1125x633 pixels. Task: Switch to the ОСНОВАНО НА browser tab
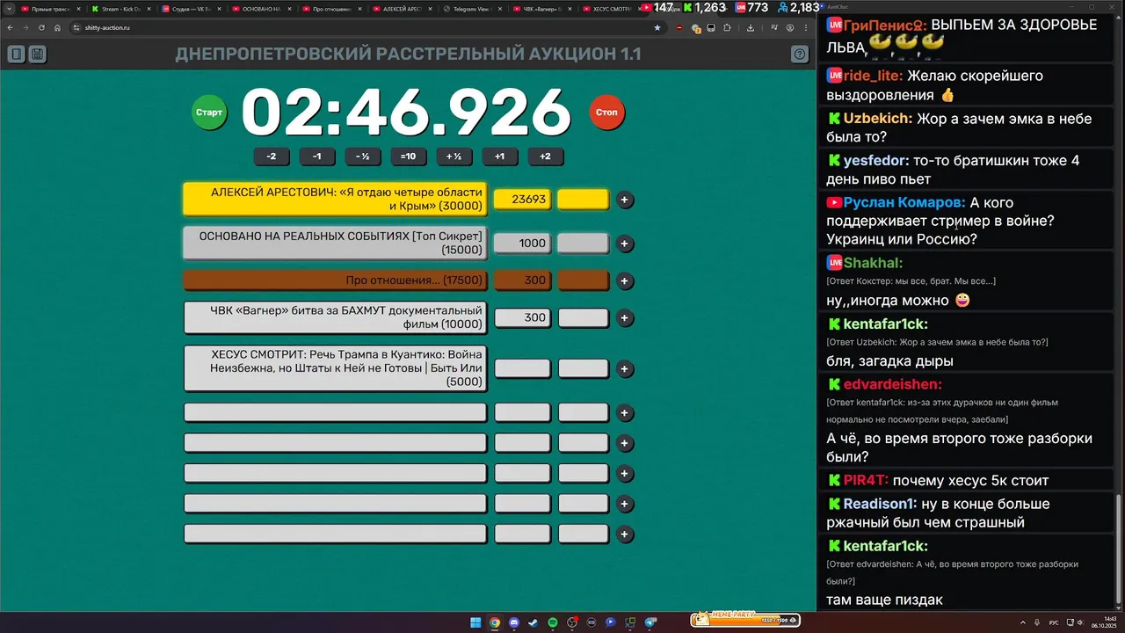(x=261, y=9)
